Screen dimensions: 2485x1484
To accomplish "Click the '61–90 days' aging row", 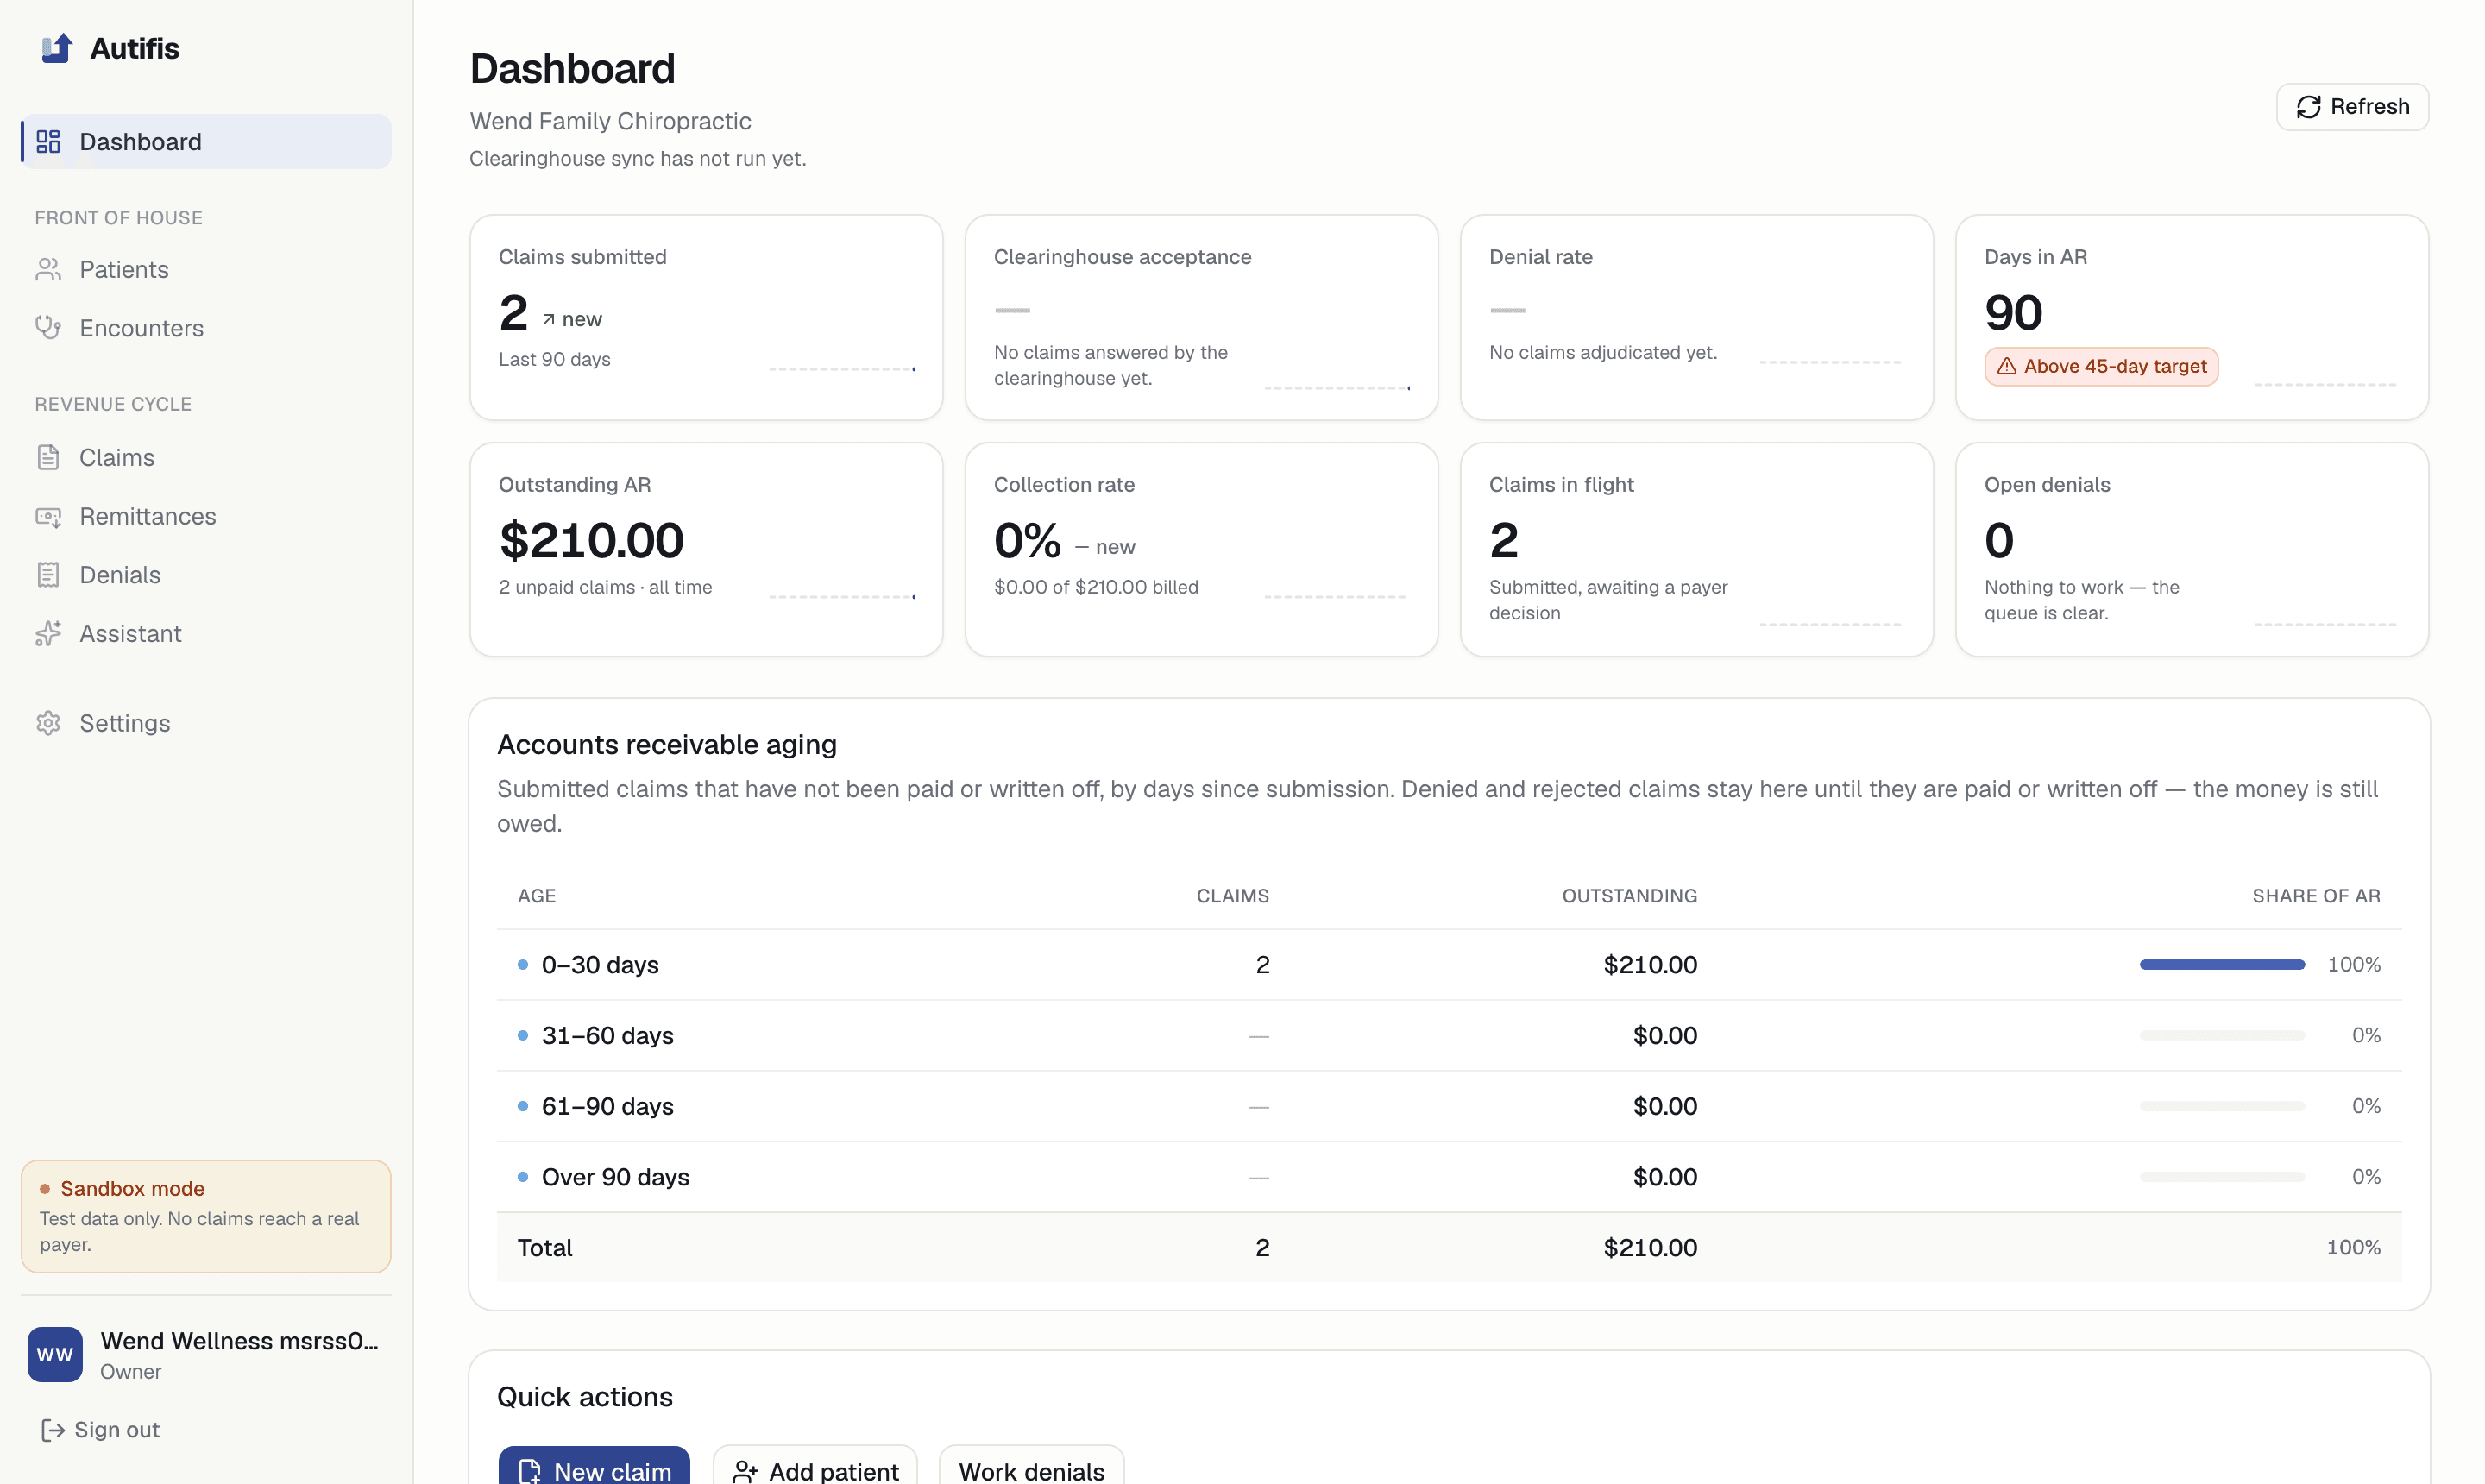I will coord(1448,1106).
